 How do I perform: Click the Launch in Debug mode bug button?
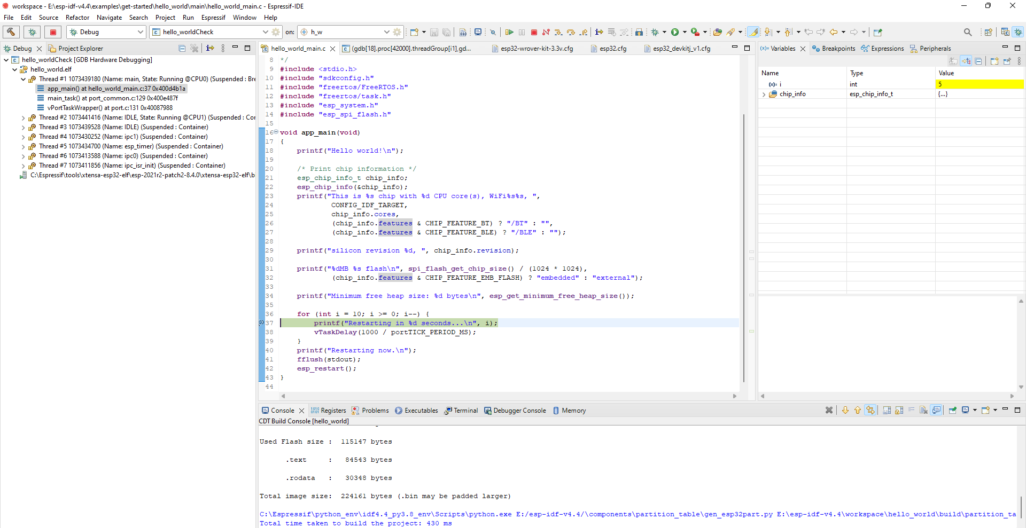point(32,32)
